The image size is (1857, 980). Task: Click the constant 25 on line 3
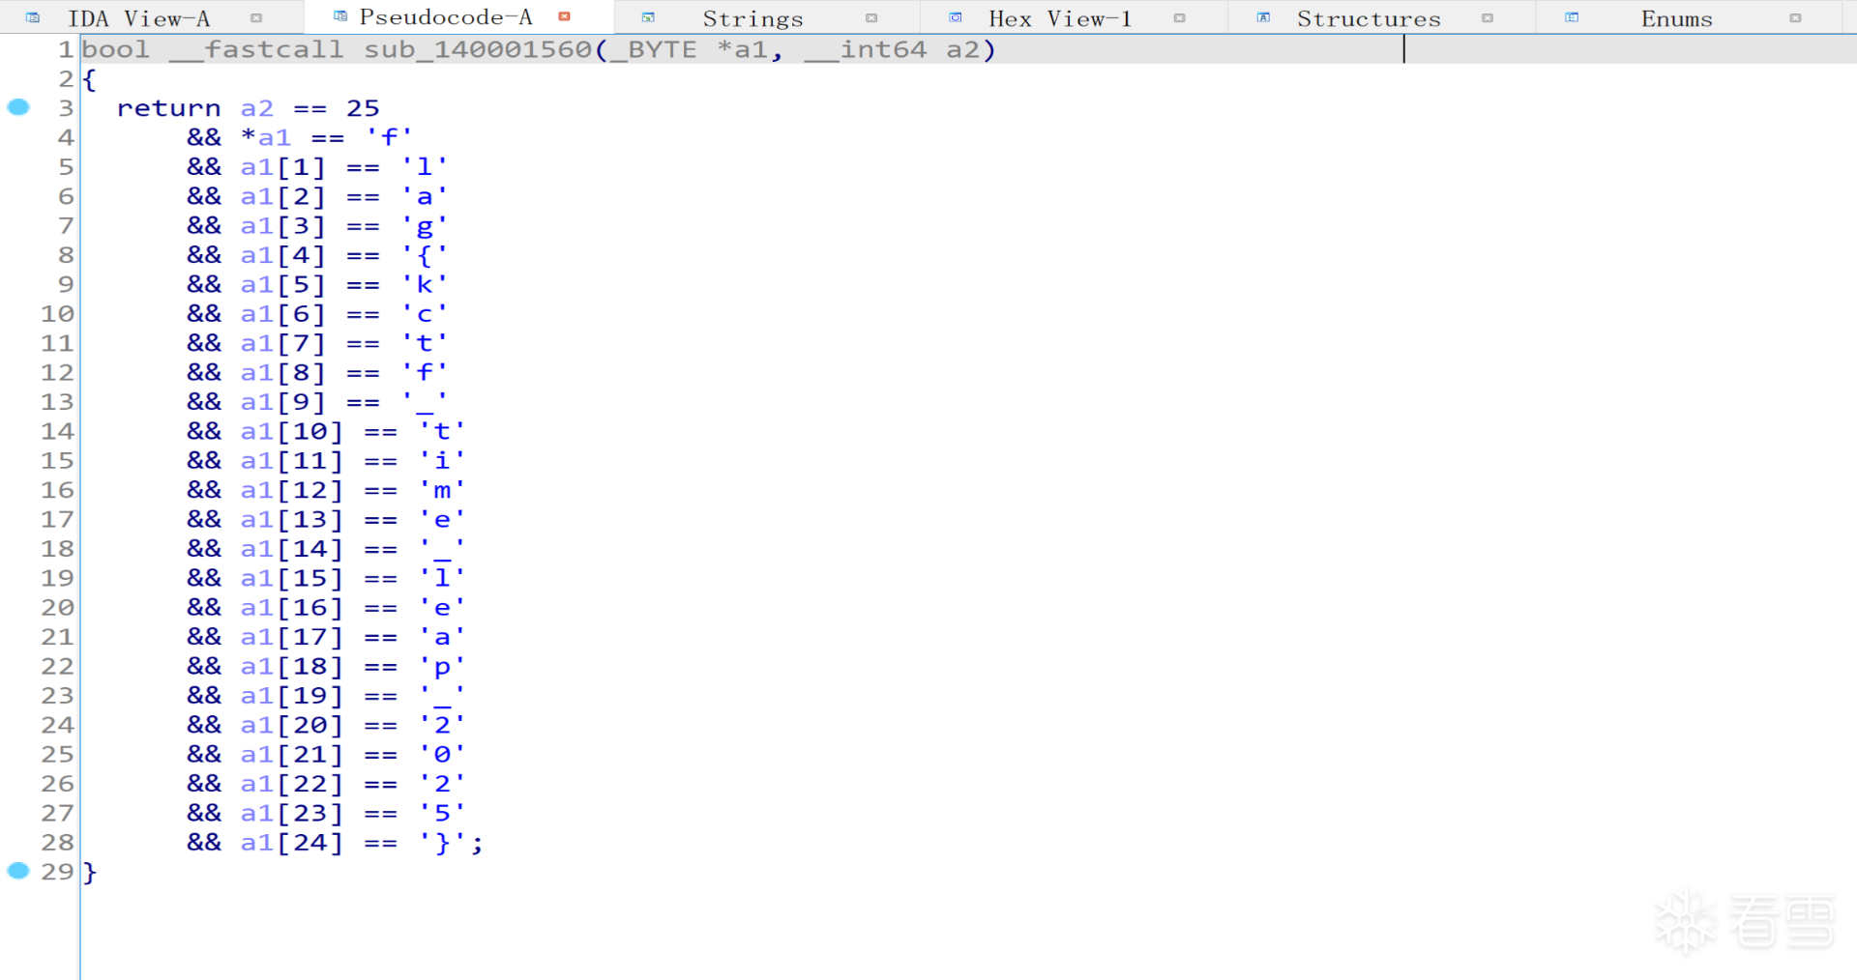click(x=363, y=108)
